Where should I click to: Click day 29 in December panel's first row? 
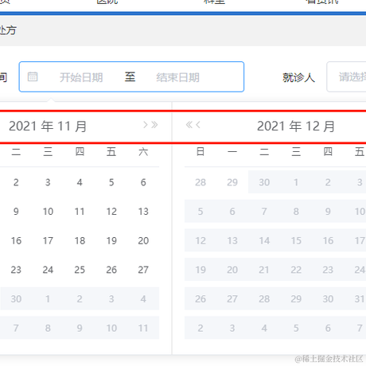[x=232, y=182]
